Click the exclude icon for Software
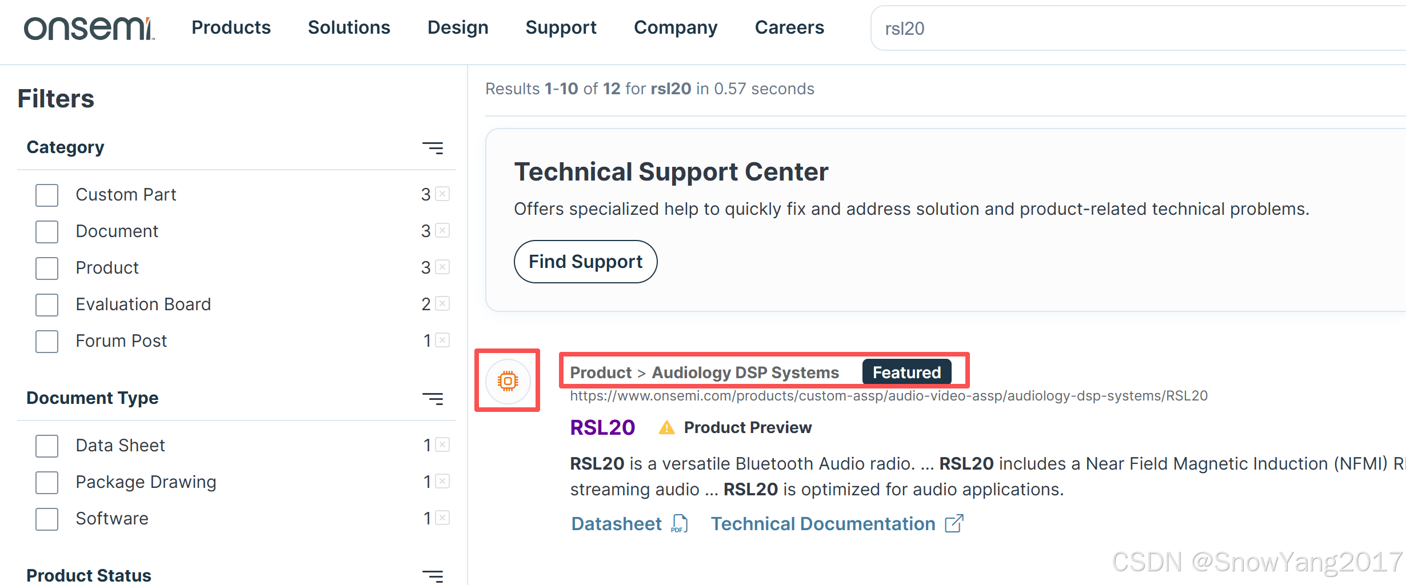Screen dimensions: 1406x585 442,518
